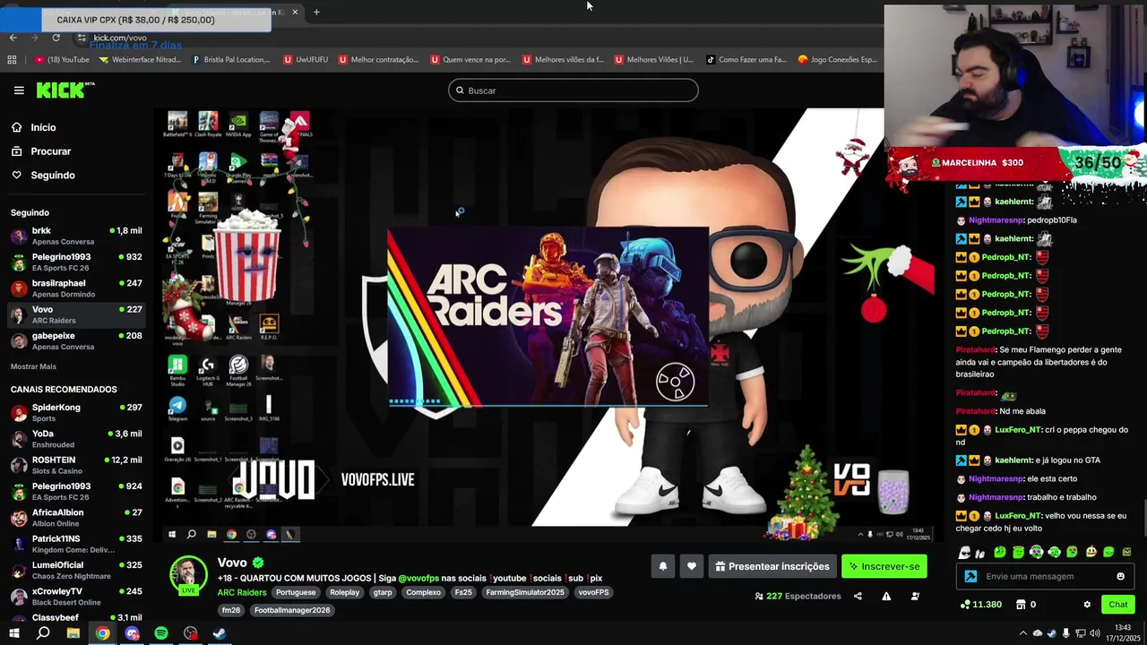This screenshot has width=1147, height=645.
Task: Reload the page with refresh icon
Action: click(56, 38)
